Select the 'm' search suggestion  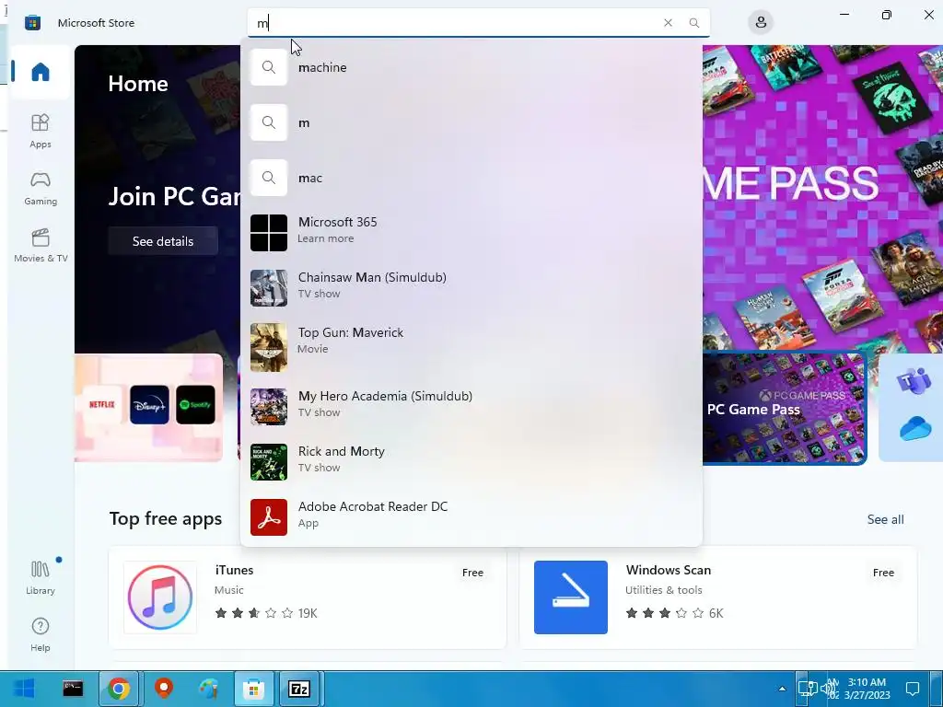[x=471, y=122]
